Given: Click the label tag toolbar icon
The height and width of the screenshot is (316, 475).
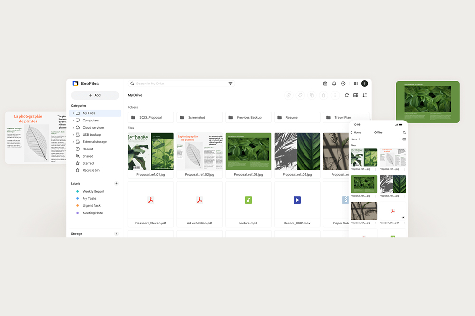Looking at the screenshot, I should click(300, 95).
